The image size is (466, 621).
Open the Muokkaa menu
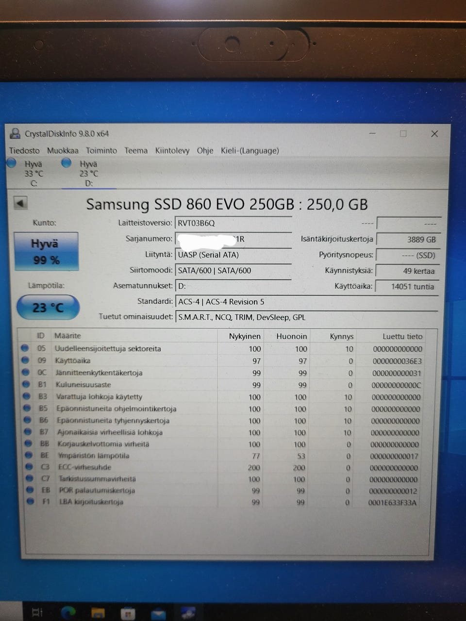point(63,150)
